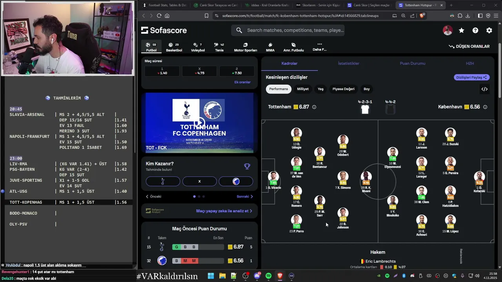Open the Sofascore favorites star icon
The image size is (502, 282).
coord(462,31)
